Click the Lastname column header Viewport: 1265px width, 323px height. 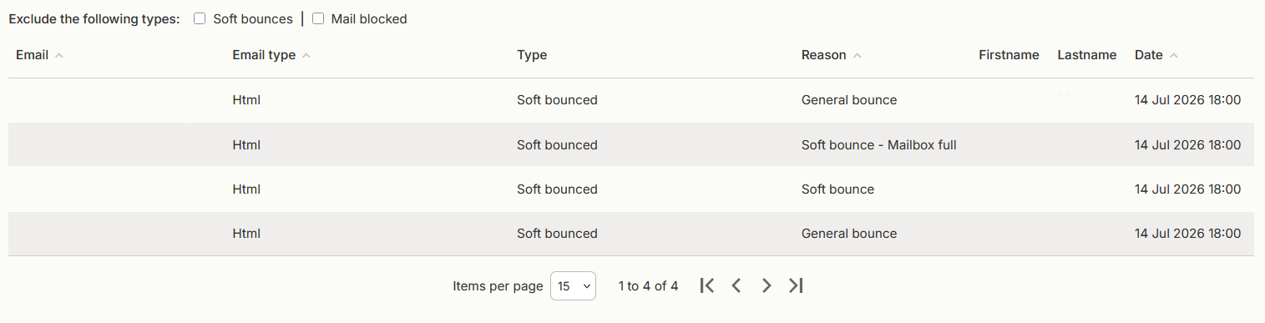[1086, 55]
